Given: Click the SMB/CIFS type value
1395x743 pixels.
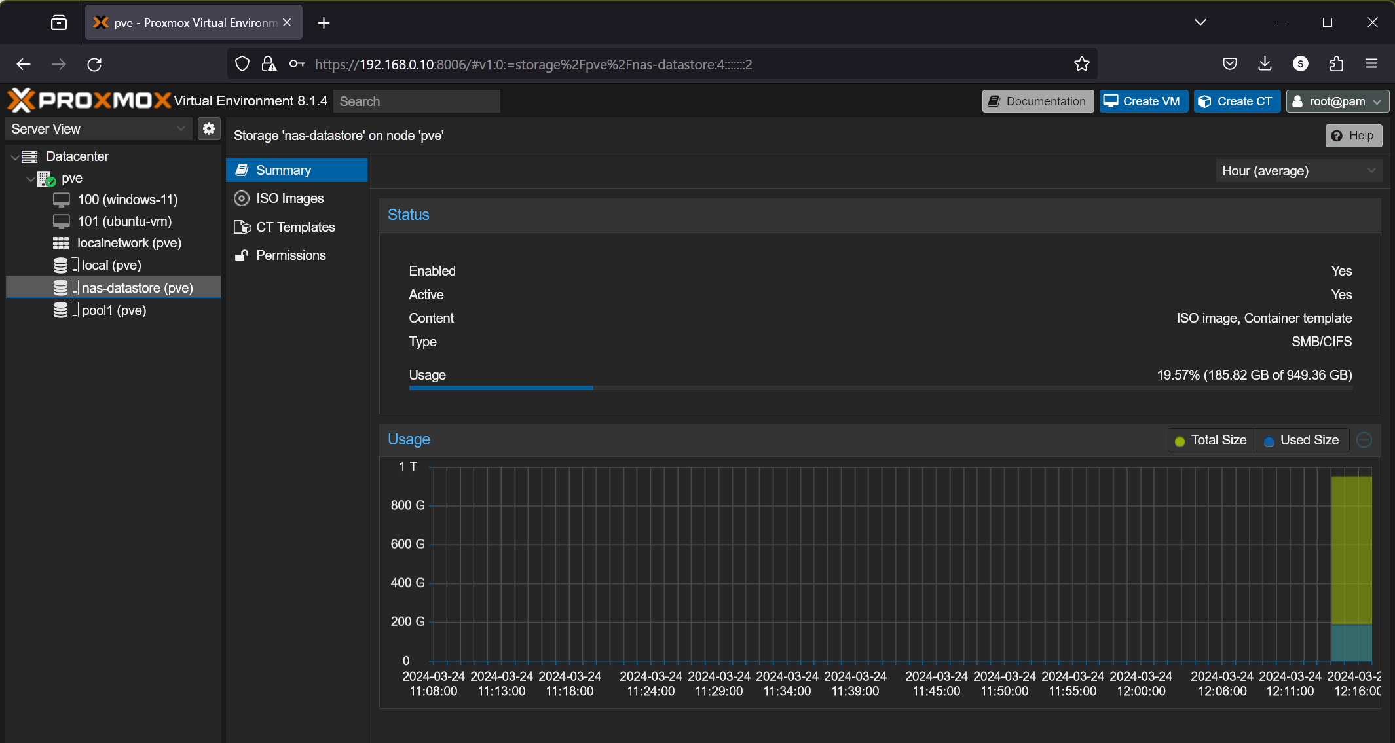Looking at the screenshot, I should pyautogui.click(x=1322, y=342).
